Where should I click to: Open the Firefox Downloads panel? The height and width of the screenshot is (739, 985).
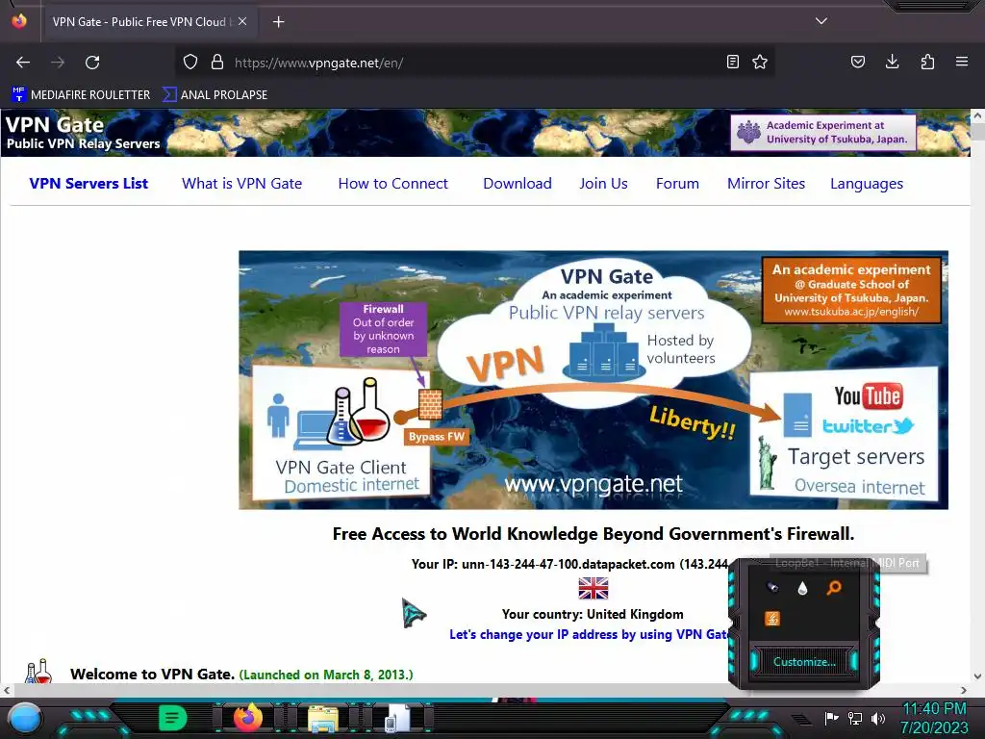click(x=892, y=62)
